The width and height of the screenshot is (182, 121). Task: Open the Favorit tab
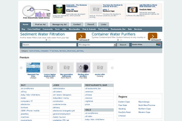91,25
